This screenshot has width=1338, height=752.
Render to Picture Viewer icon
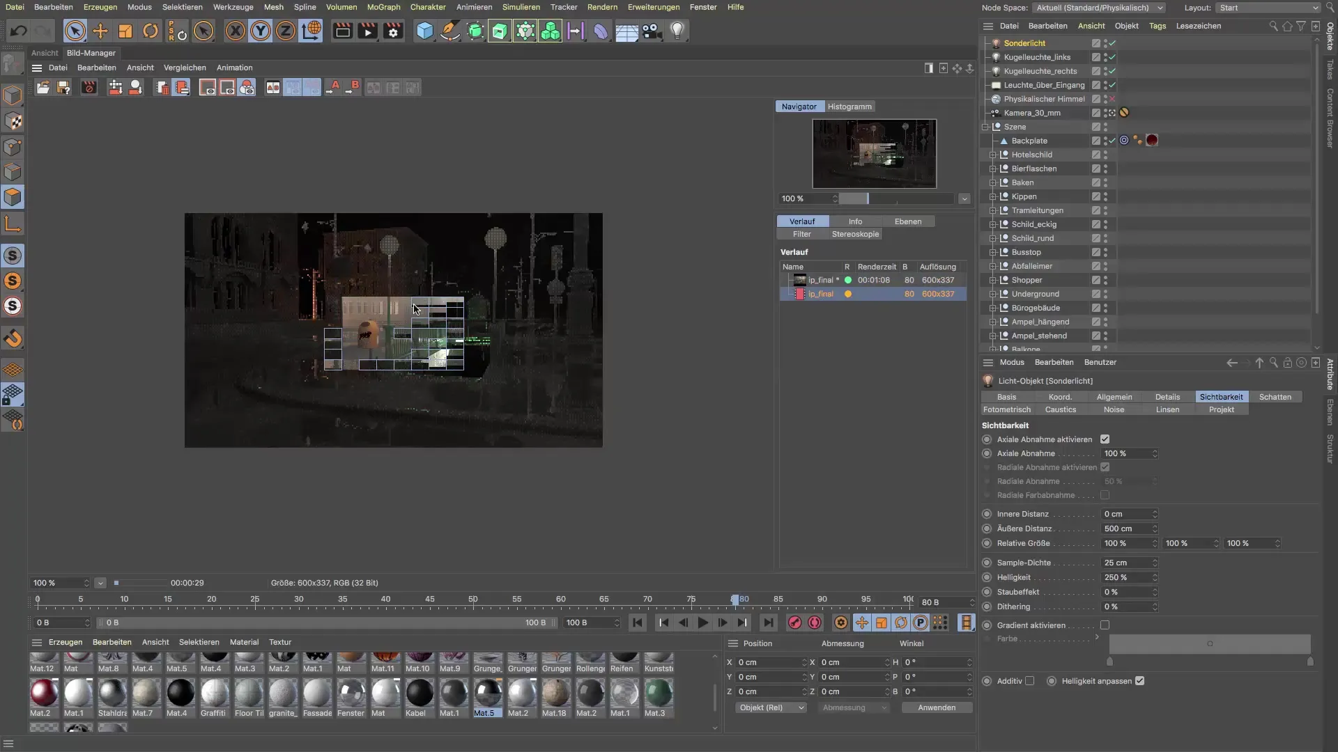pyautogui.click(x=368, y=31)
